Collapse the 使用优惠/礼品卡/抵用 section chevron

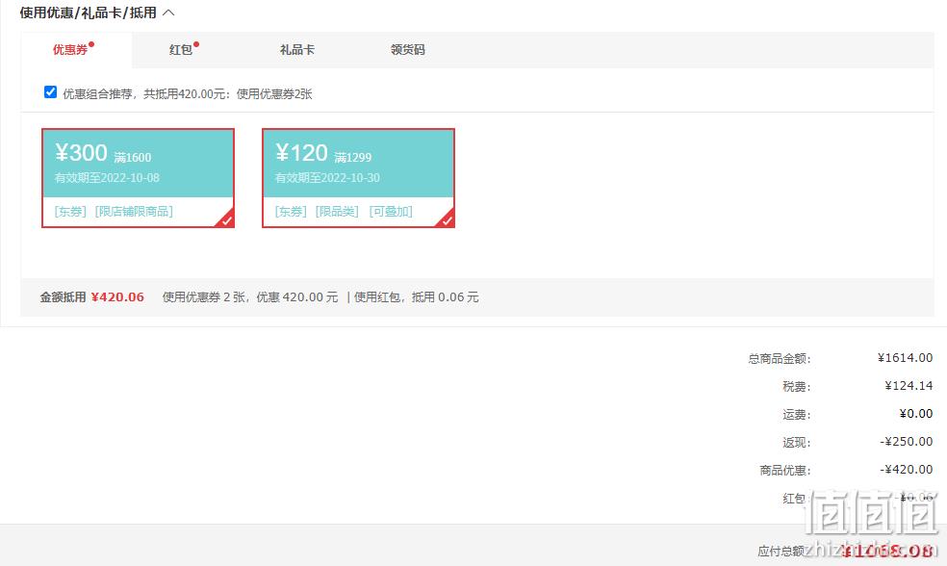pos(168,13)
